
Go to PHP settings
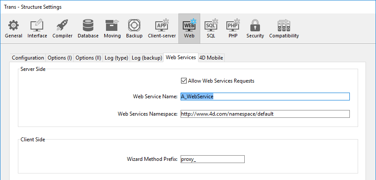pos(233,29)
